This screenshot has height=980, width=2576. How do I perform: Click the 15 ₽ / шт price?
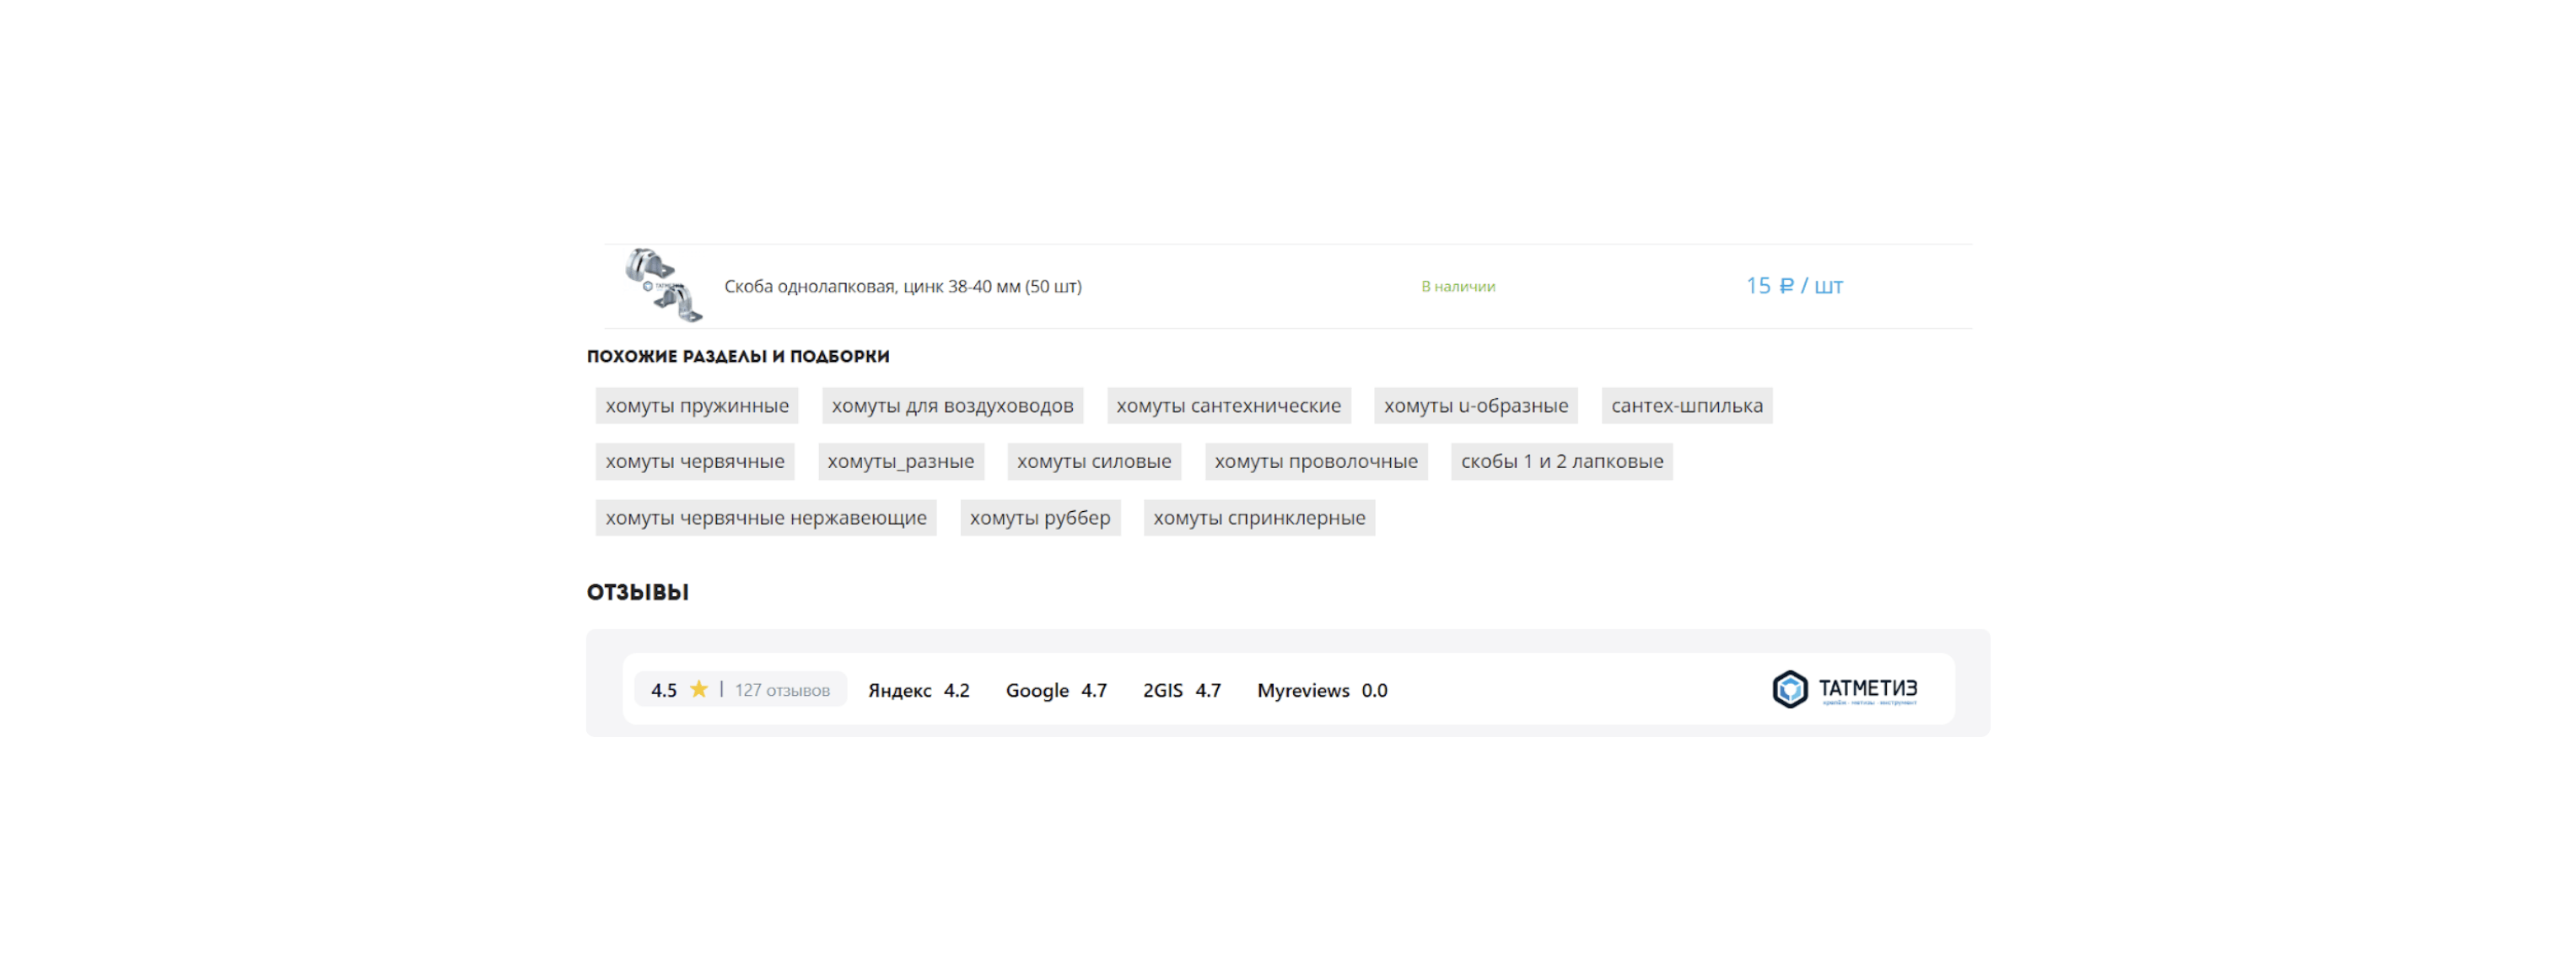pyautogui.click(x=1794, y=286)
